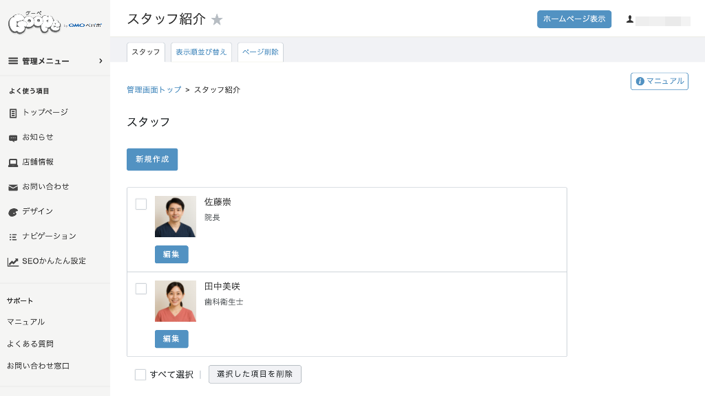Click the トップページ document icon
Viewport: 705px width, 396px height.
click(13, 113)
